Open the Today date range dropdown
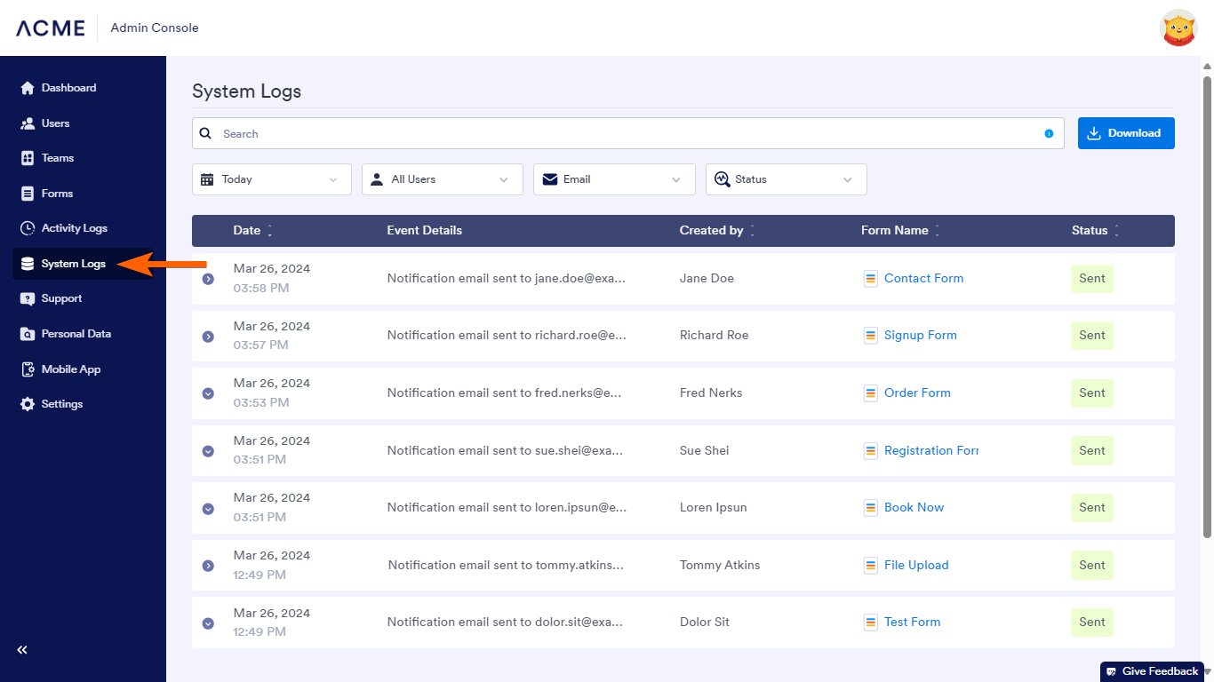The height and width of the screenshot is (682, 1214). pos(271,179)
